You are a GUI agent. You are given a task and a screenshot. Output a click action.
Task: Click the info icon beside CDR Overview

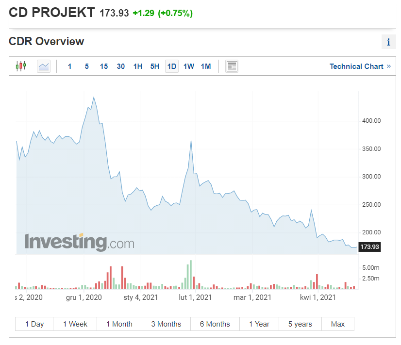click(x=388, y=42)
